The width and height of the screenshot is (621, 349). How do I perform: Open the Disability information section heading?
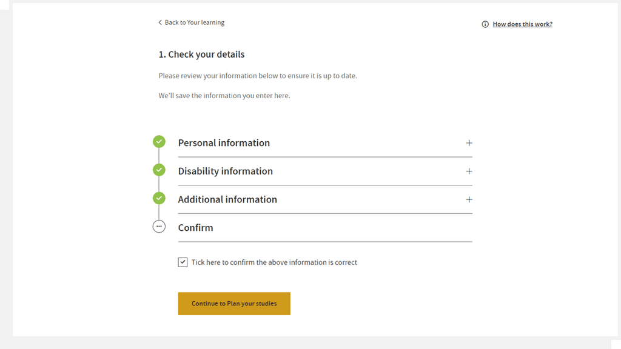226,171
